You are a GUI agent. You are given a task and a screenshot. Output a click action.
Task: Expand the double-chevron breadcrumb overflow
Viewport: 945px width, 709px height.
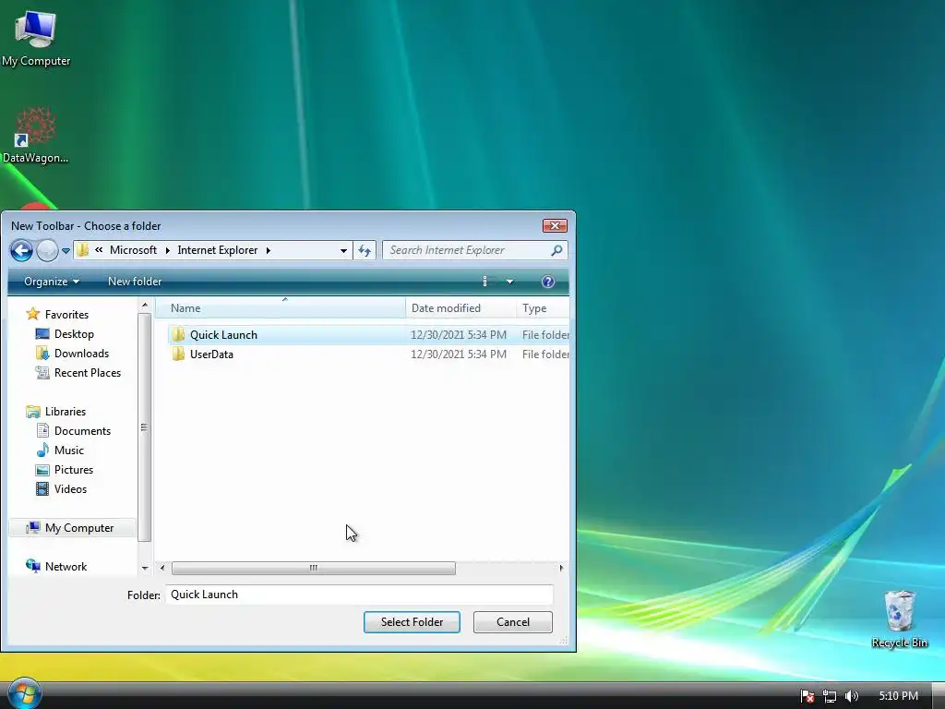(99, 250)
